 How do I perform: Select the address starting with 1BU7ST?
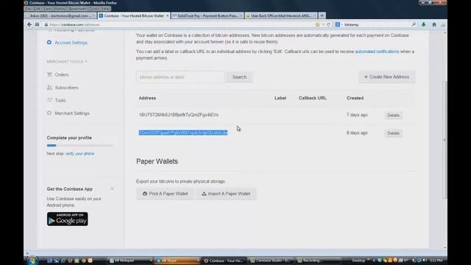[178, 115]
